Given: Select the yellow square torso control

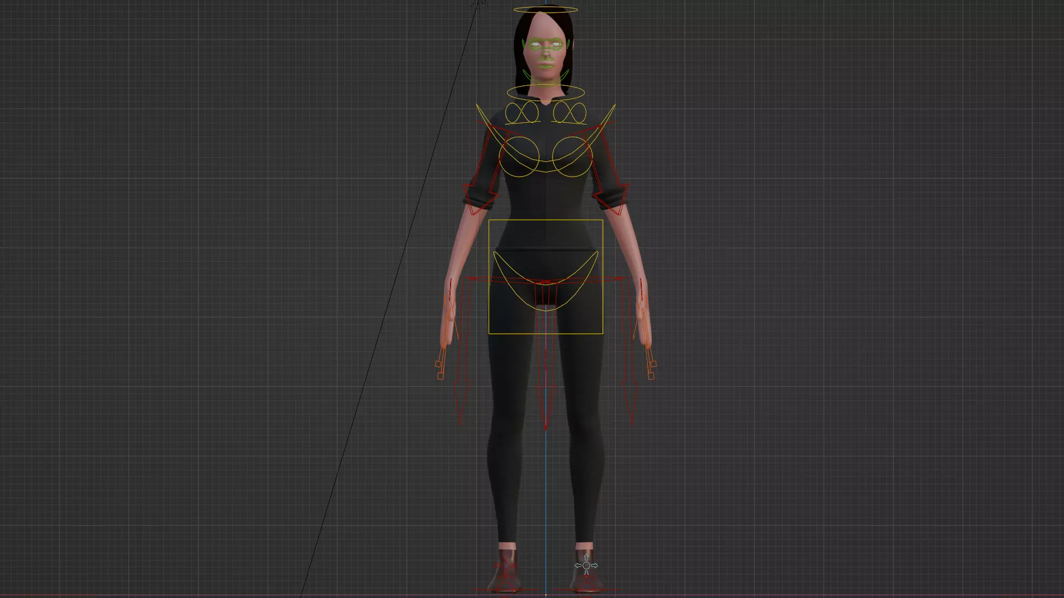Looking at the screenshot, I should click(545, 277).
